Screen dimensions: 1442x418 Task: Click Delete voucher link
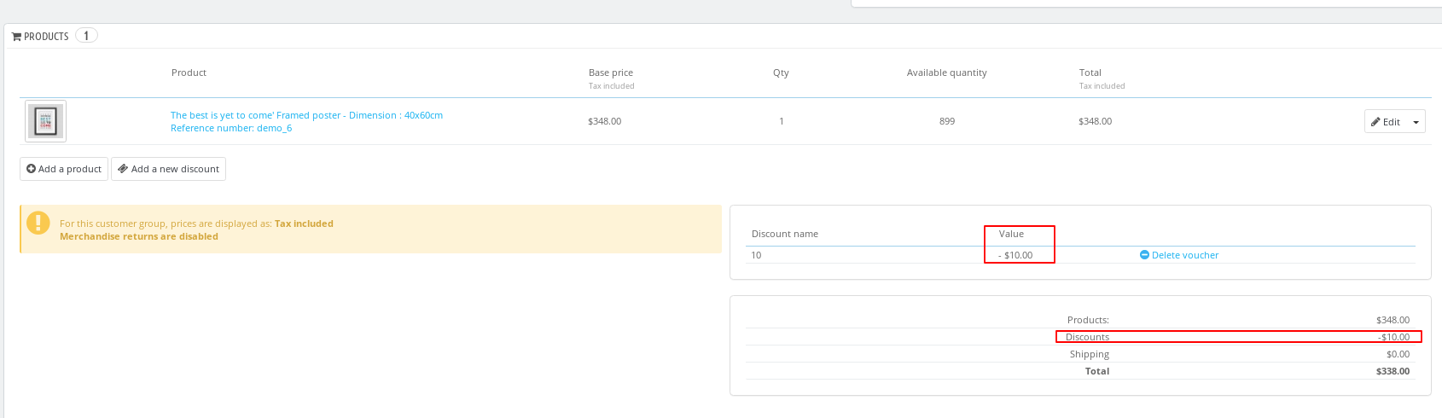1179,255
